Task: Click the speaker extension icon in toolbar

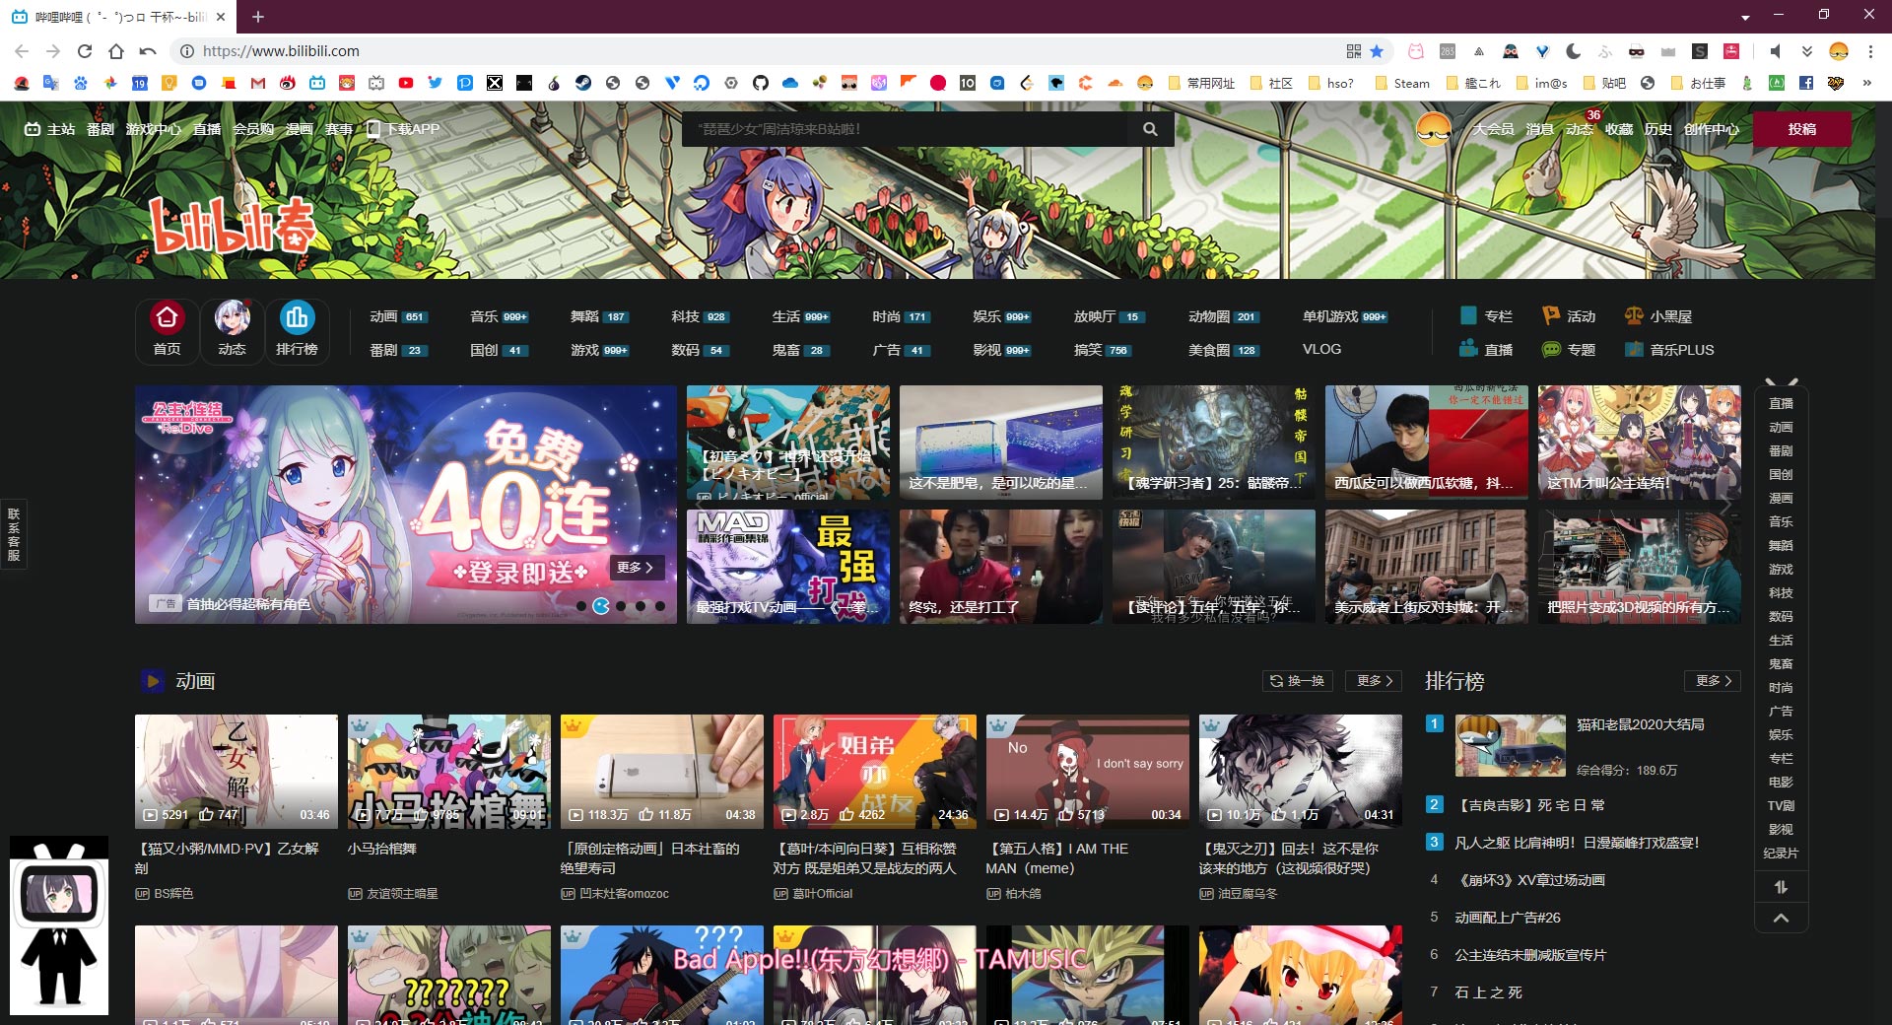Action: coord(1775,51)
